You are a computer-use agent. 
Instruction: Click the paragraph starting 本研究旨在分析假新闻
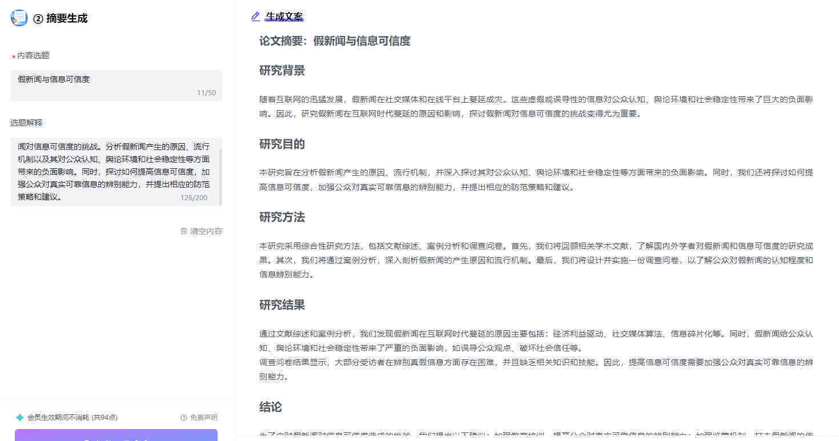536,179
